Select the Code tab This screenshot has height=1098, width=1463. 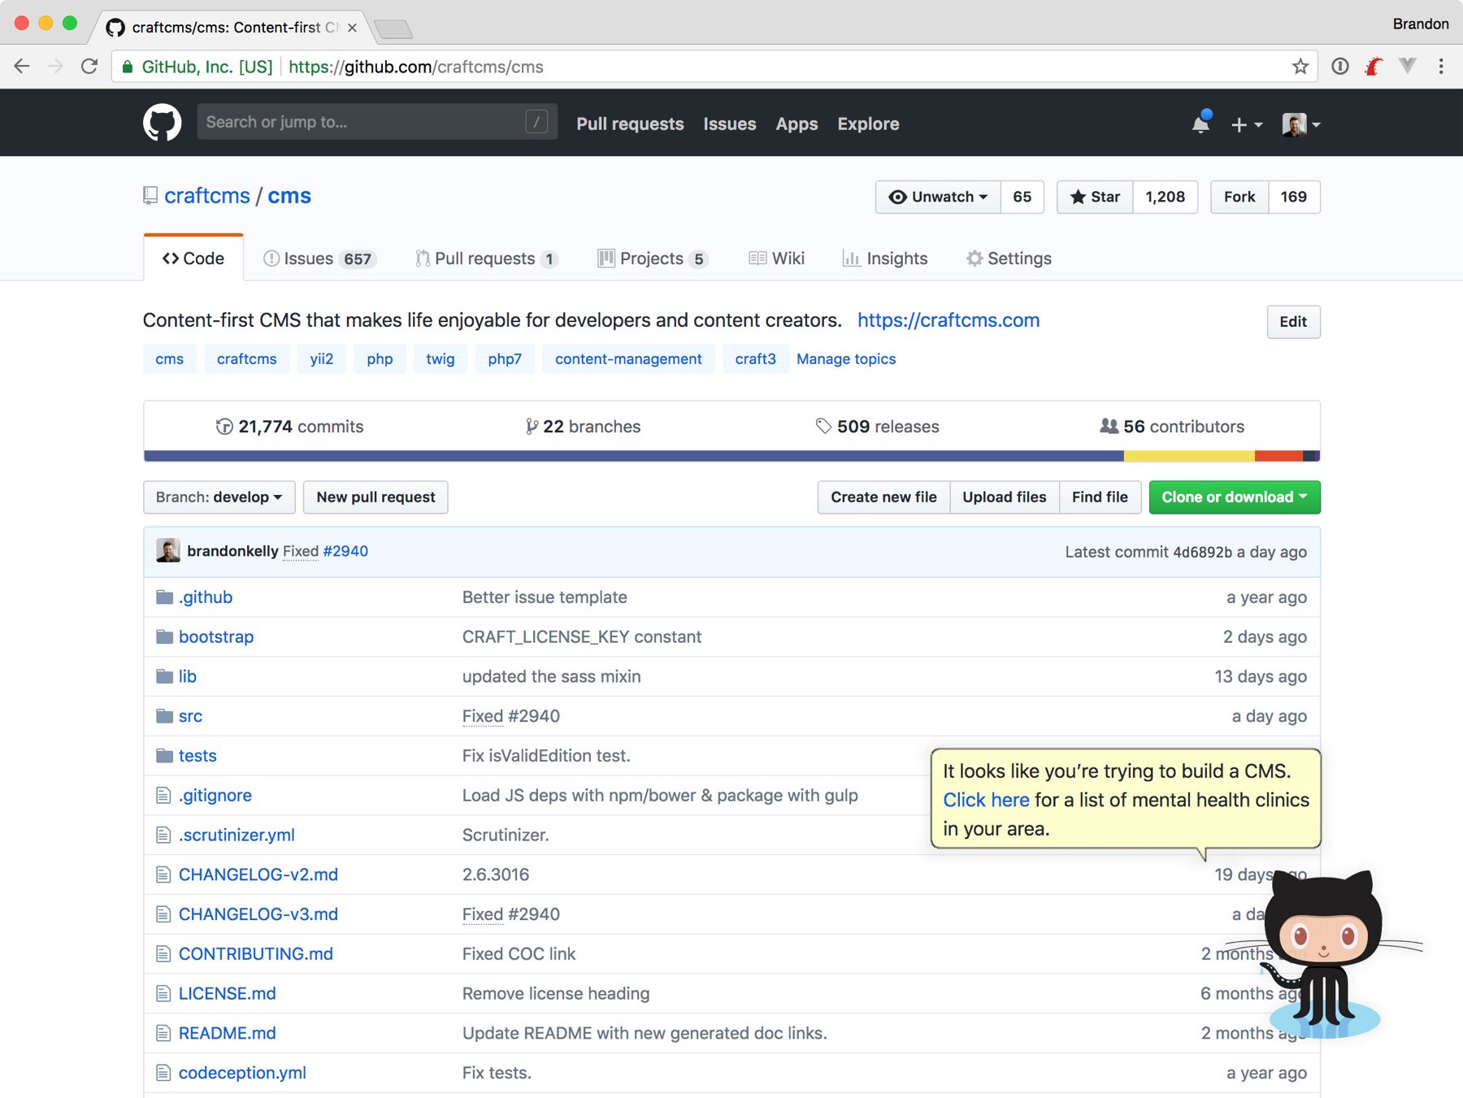[193, 258]
